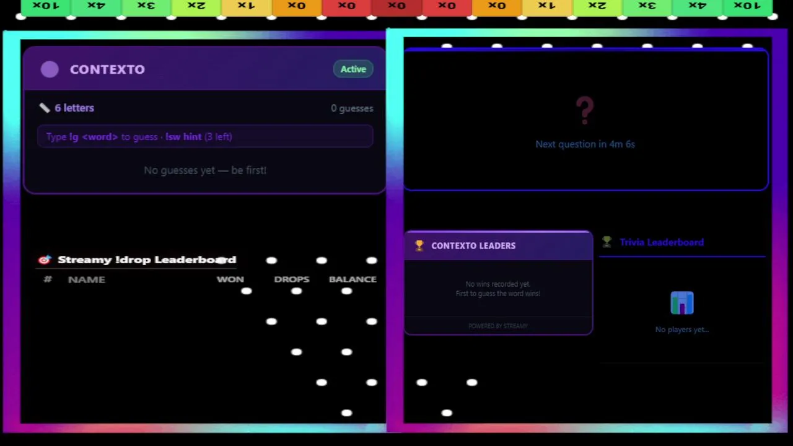The image size is (793, 446).
Task: Click the Trivia Leaderboard heading
Action: point(662,242)
